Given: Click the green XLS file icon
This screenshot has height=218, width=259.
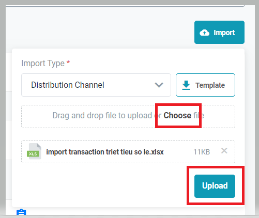Looking at the screenshot, I should click(34, 151).
